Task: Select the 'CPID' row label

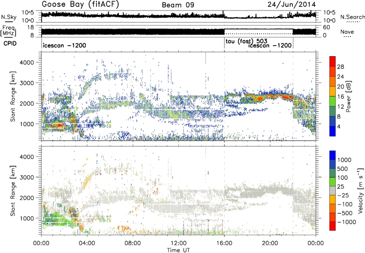Action: pyautogui.click(x=10, y=43)
